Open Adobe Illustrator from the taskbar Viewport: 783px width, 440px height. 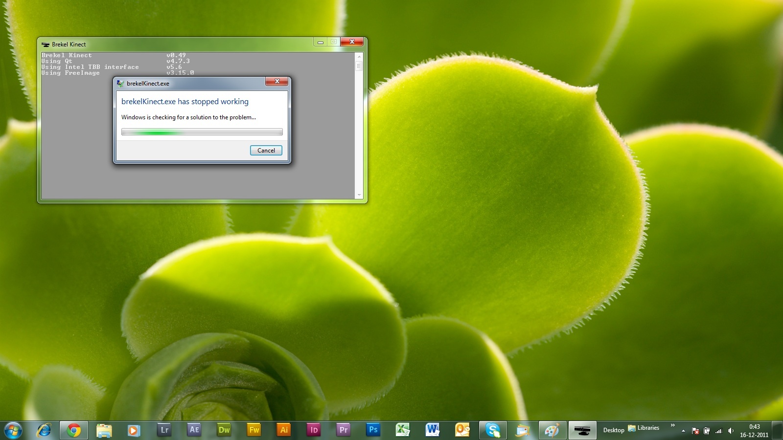pyautogui.click(x=284, y=430)
